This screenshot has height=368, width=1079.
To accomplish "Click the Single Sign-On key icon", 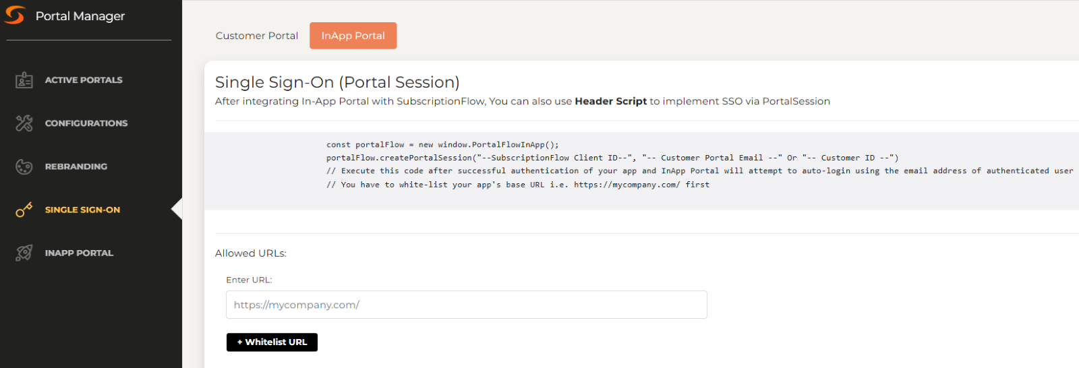I will [x=24, y=210].
